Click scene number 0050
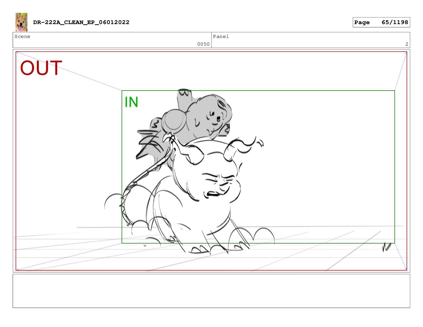423x327 pixels. tap(203, 44)
